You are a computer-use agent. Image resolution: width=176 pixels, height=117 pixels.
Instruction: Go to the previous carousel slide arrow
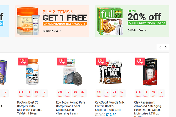pyautogui.click(x=160, y=47)
